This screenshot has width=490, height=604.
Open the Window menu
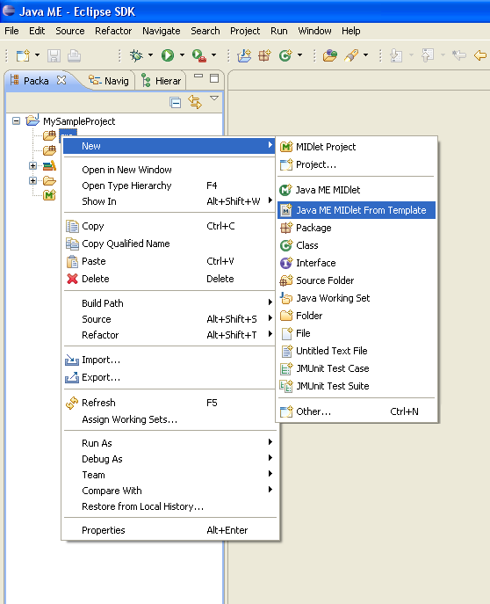point(314,31)
